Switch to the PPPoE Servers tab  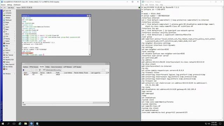tap(34, 67)
